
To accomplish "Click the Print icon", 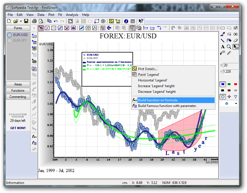I will point(34,21).
